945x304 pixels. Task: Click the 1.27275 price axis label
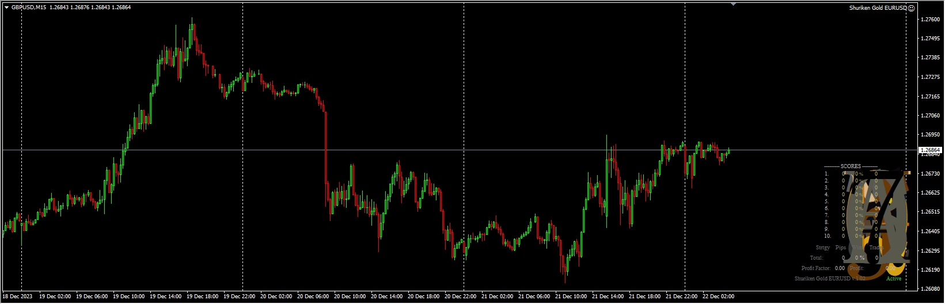(x=930, y=77)
